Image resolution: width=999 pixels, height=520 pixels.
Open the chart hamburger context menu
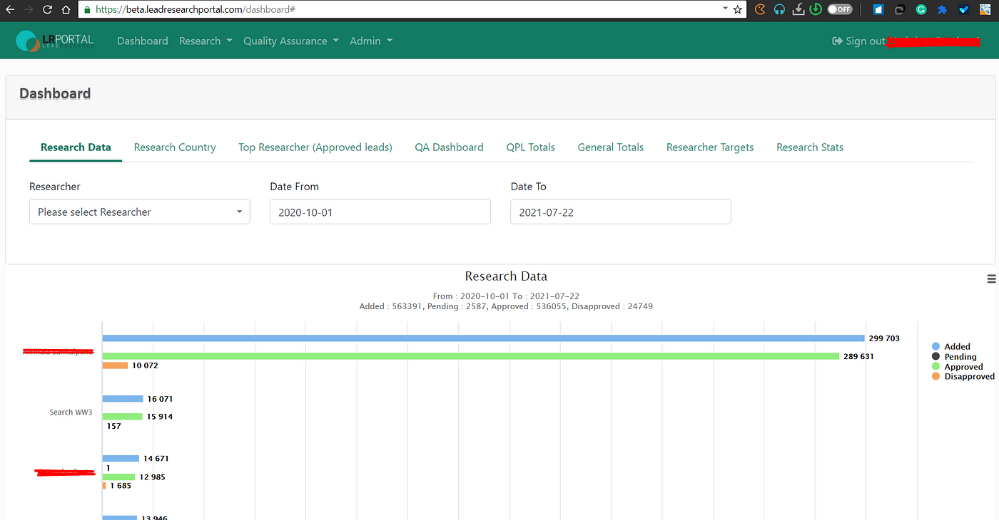(991, 279)
